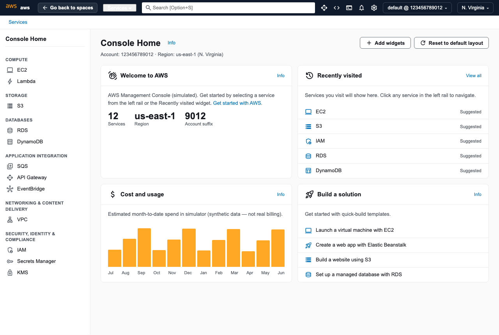Click Suggested label in the DynamoDB row
The height and width of the screenshot is (335, 499).
coord(471,171)
